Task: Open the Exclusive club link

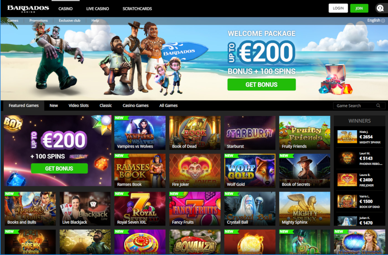Action: click(x=70, y=21)
